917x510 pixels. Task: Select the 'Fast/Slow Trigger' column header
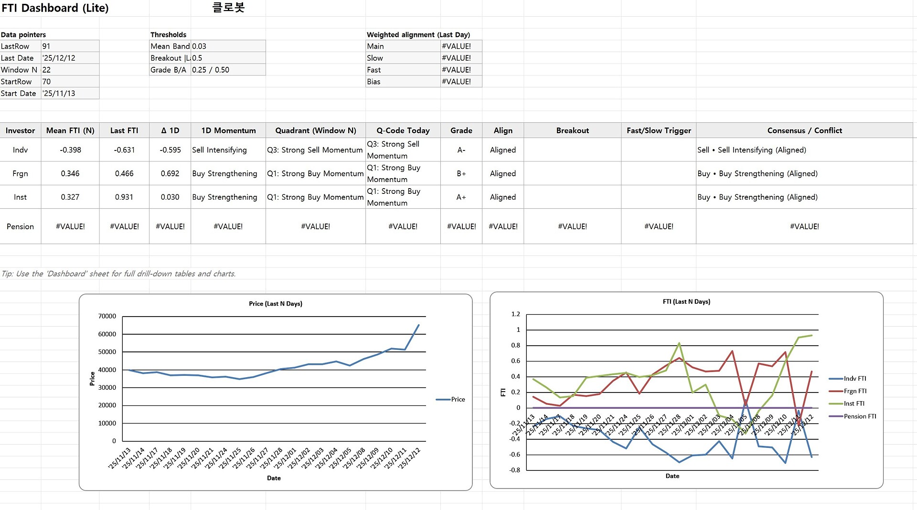coord(659,130)
